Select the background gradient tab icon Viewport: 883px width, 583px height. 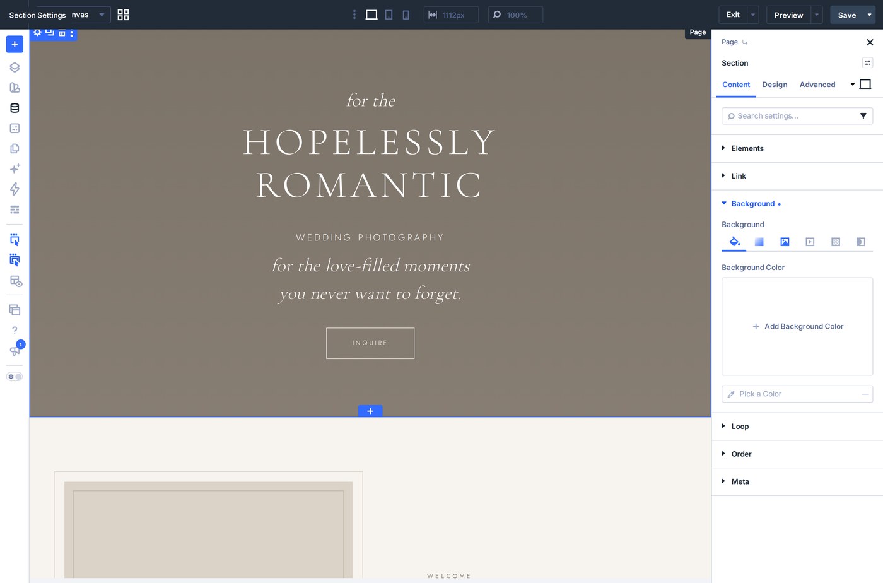(x=759, y=242)
